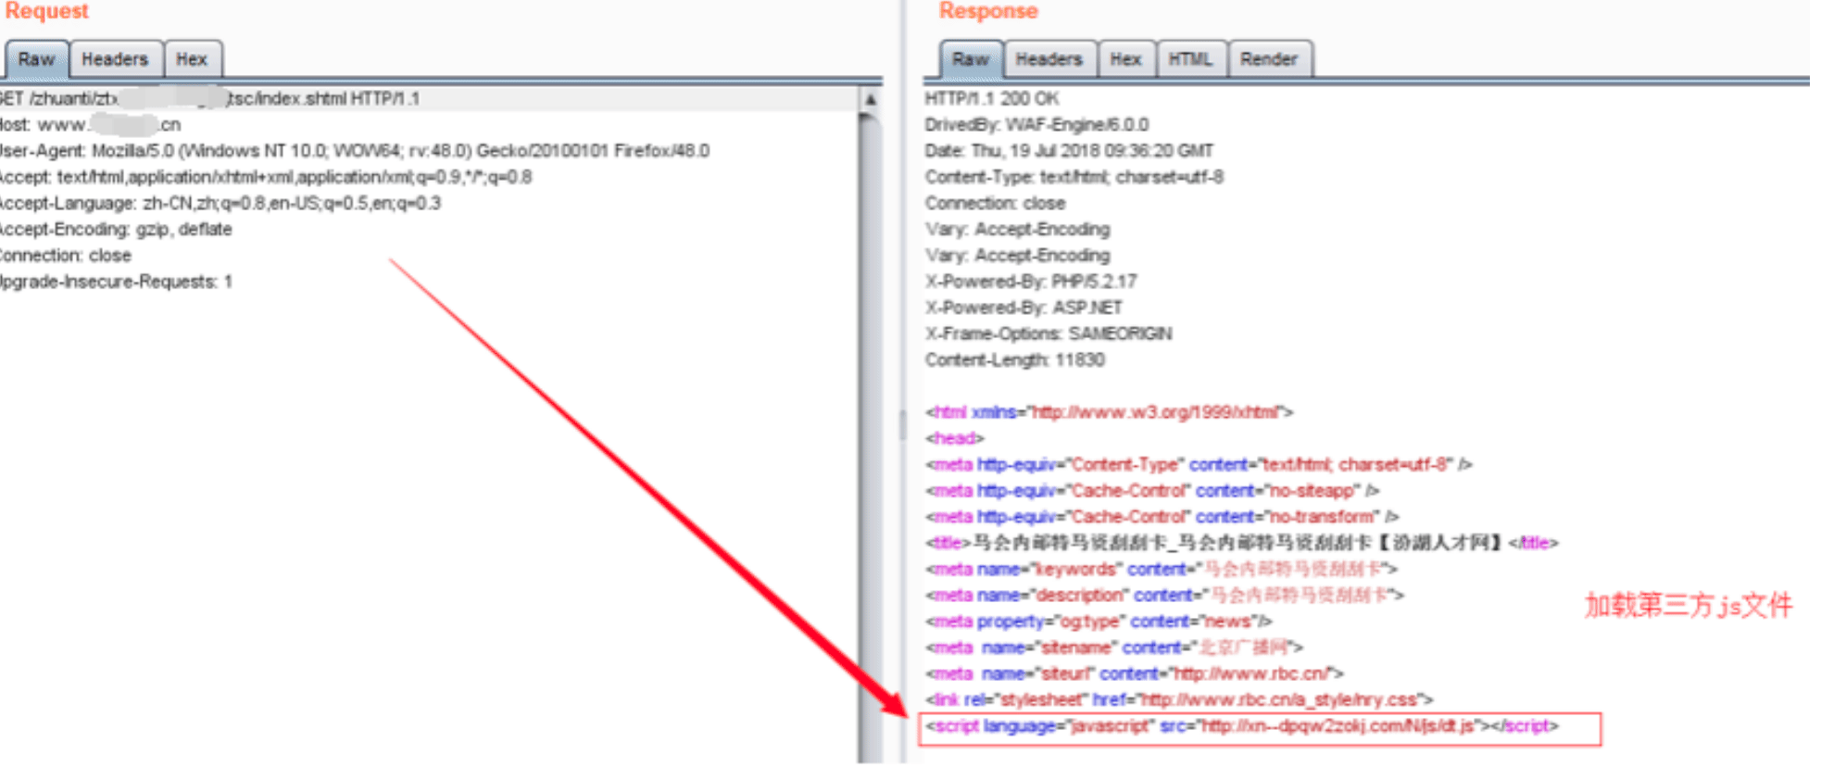The width and height of the screenshot is (1821, 767).
Task: Click the GET request line
Action: (x=209, y=98)
